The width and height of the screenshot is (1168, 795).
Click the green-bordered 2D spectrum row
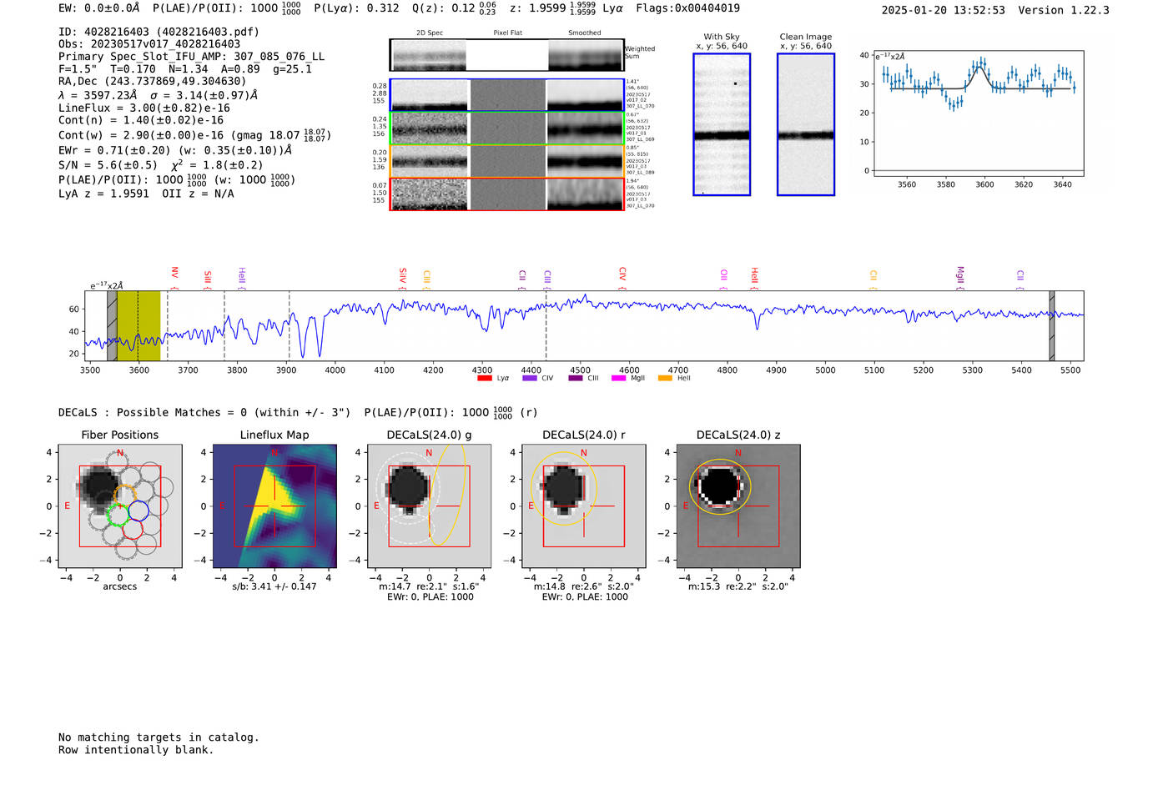(507, 128)
